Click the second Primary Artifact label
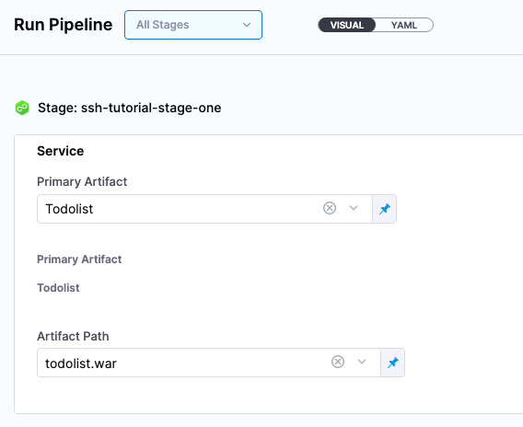Screen dimensions: 523x427 79,259
